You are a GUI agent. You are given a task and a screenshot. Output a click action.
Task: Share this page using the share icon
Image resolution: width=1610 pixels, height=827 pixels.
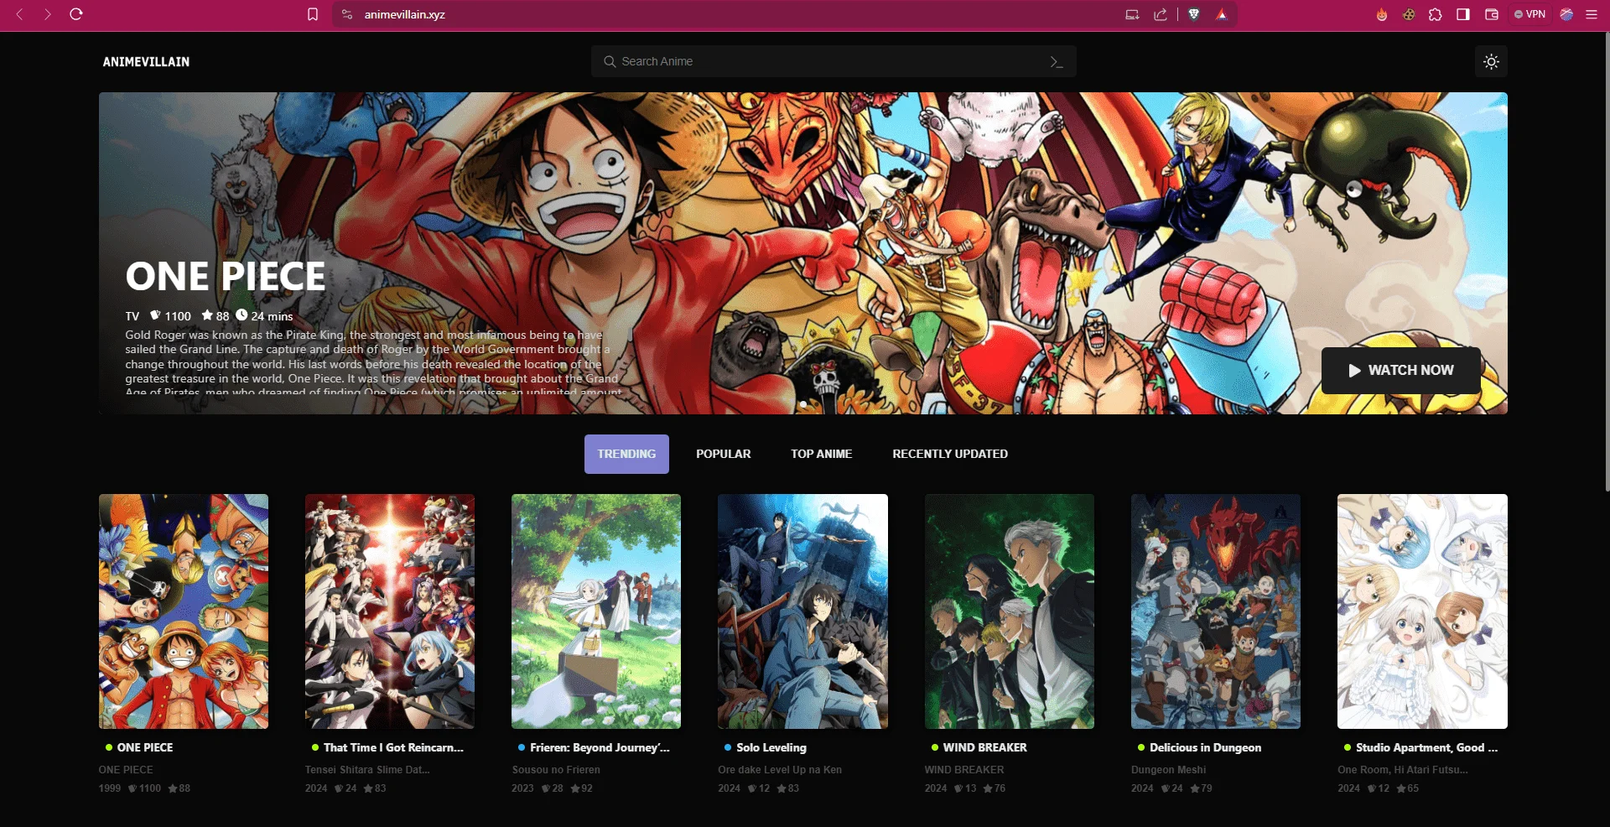pos(1161,14)
